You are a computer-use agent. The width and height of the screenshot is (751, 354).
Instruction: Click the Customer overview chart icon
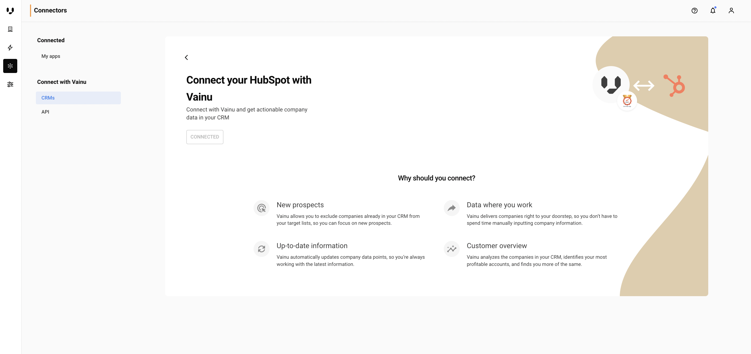451,249
